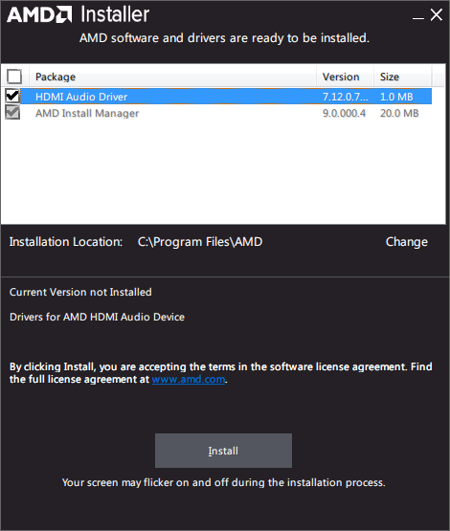
Task: Click the C:\Program Files\AMD path text
Action: 200,242
